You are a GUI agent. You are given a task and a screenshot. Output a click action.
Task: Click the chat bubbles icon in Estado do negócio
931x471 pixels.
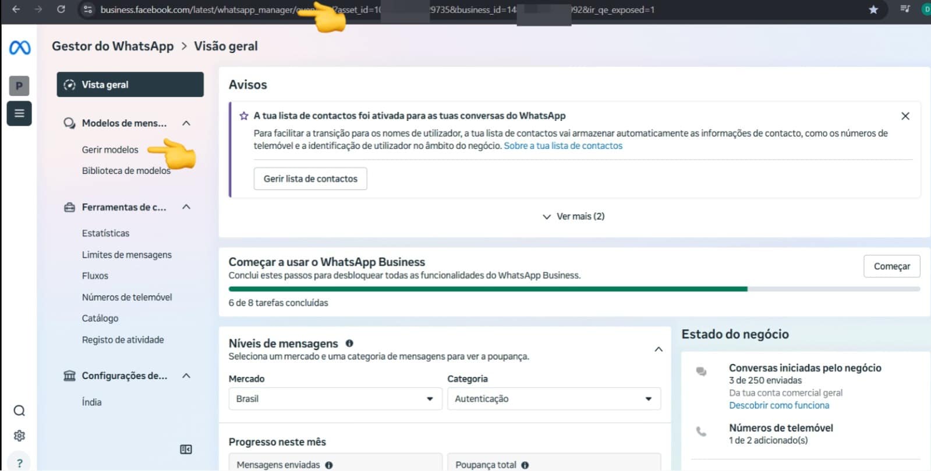click(x=702, y=372)
